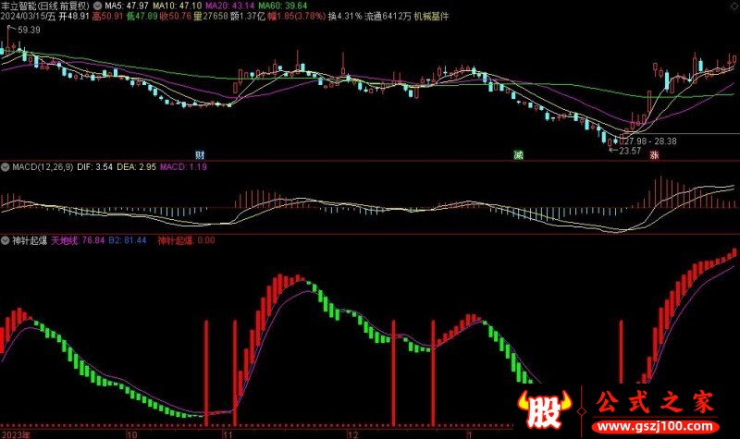
Task: Click the red 涨 marker icon
Action: click(x=654, y=154)
